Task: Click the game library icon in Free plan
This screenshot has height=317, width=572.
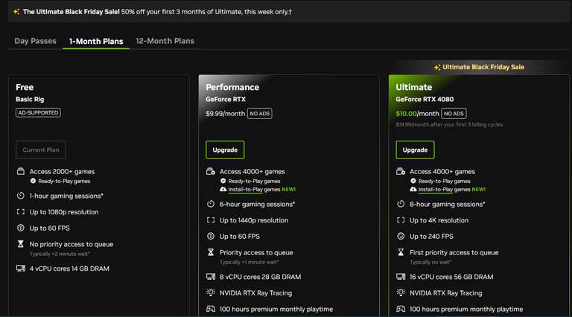Action: (x=21, y=171)
